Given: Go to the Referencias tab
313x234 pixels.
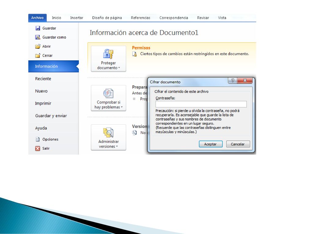Looking at the screenshot, I should click(x=141, y=18).
